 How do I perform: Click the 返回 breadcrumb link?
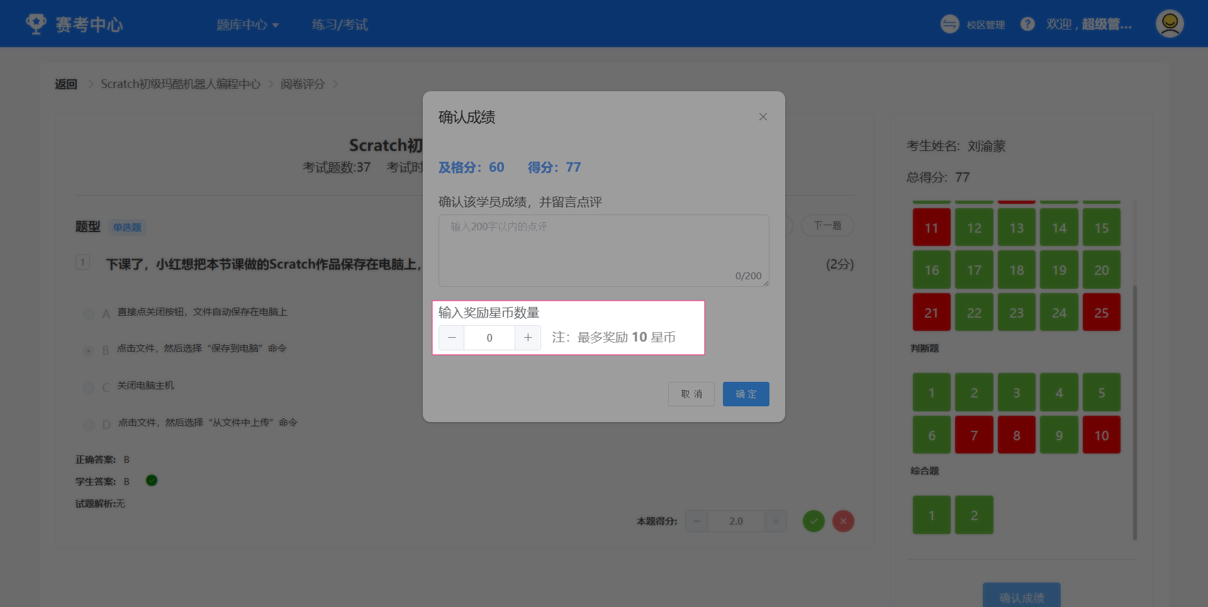point(66,84)
